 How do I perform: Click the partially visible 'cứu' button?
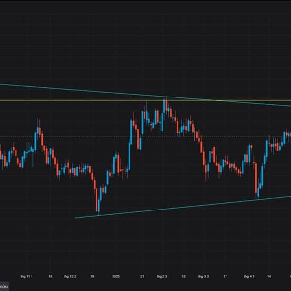pos(4,287)
